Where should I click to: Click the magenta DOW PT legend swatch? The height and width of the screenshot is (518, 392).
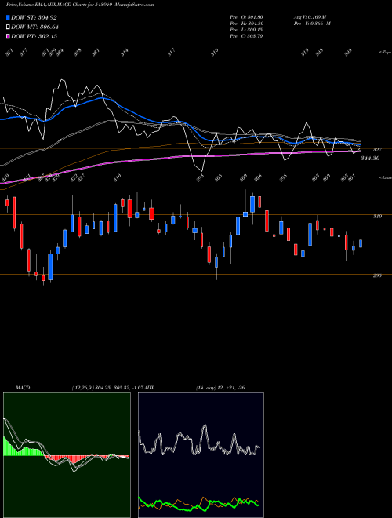(8, 36)
